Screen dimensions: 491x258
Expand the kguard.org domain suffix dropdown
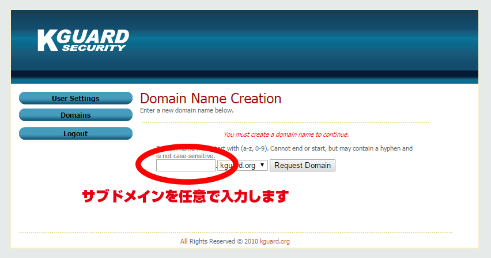(x=243, y=166)
